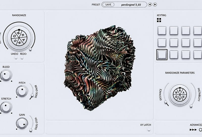Screen dimensions: 202x137
Task: Select the second pad in the middle row
Action: pos(174,43)
